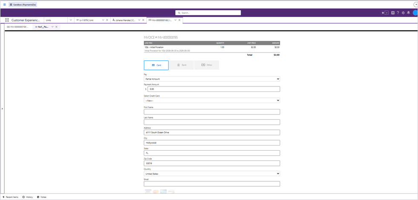This screenshot has width=418, height=200.
Task: Open the Notifications bell icon
Action: [408, 13]
